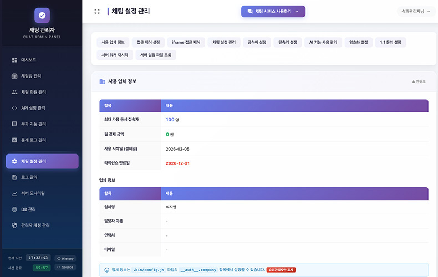This screenshot has height=277, width=438.
Task: Click the start date 2026-02-05 value
Action: (177, 149)
